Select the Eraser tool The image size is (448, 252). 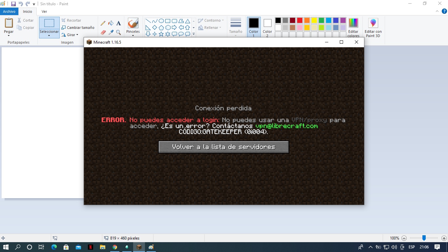pos(103,32)
